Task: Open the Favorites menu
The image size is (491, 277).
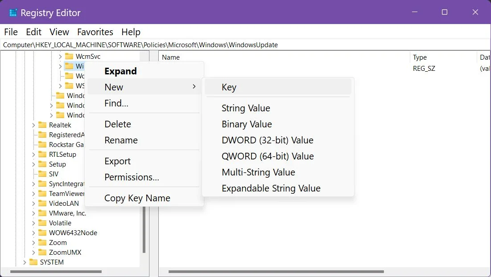Action: point(95,32)
